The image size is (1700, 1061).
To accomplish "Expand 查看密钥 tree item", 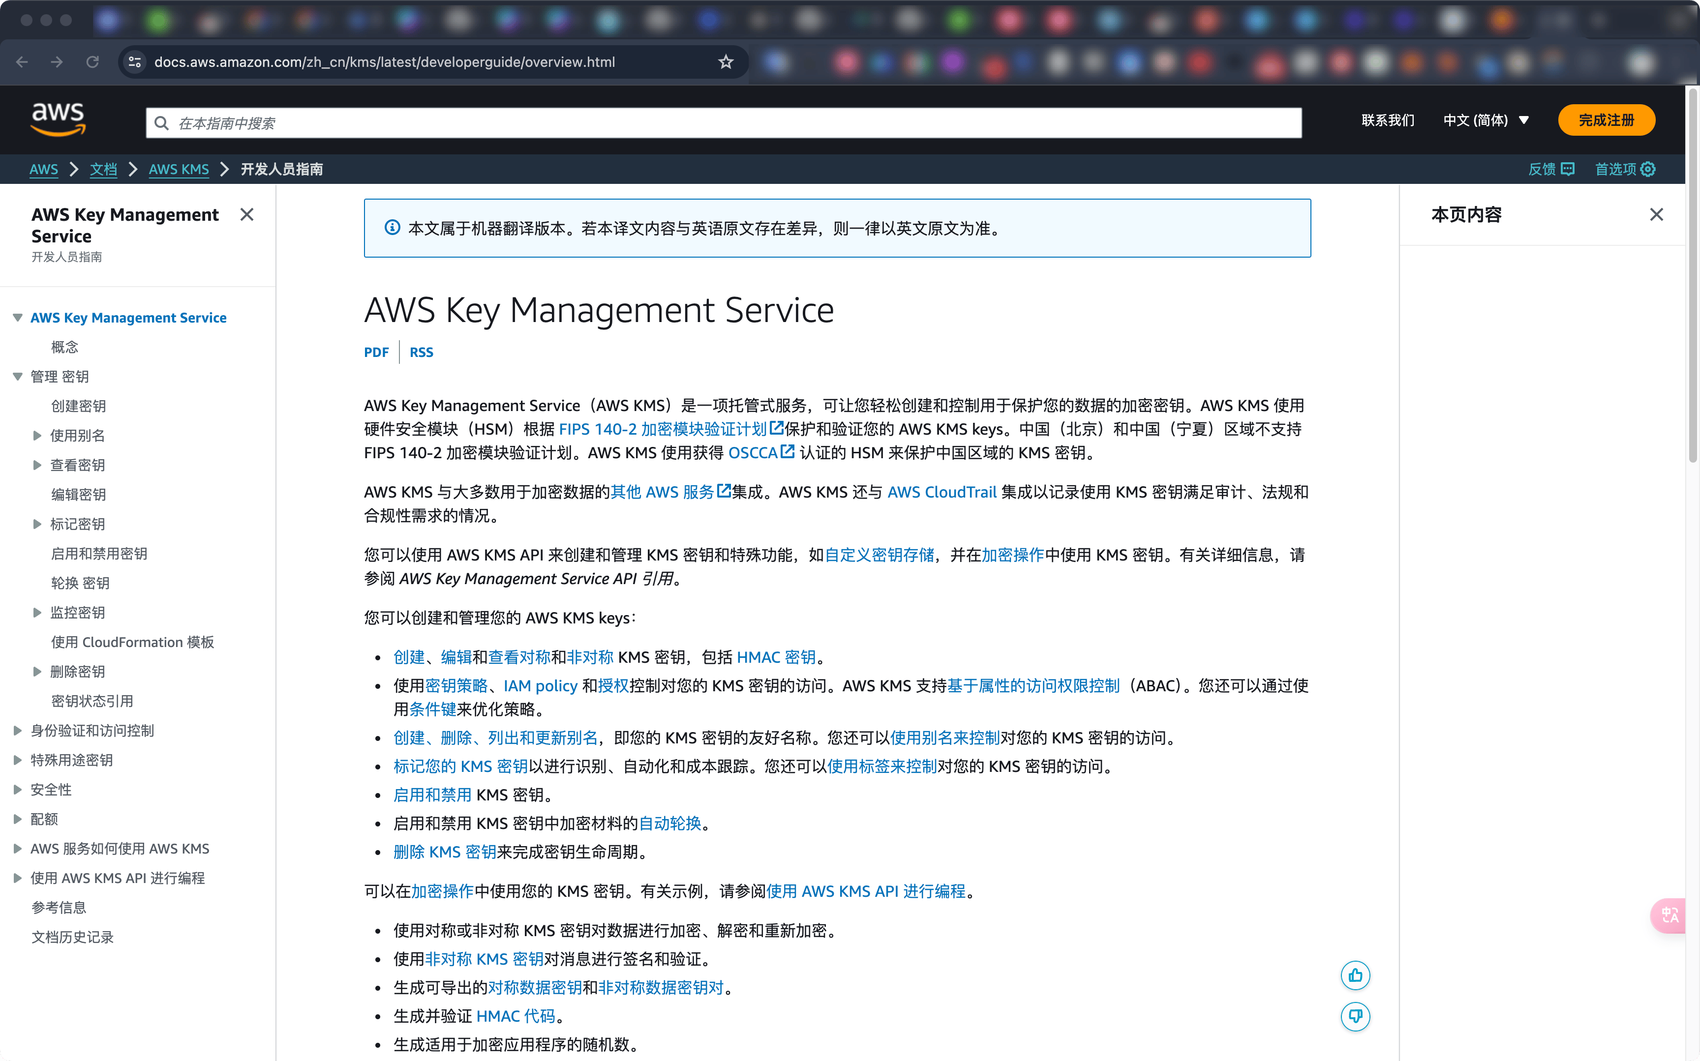I will pyautogui.click(x=37, y=465).
